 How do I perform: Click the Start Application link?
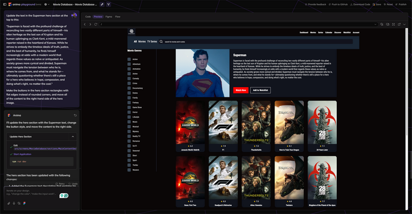tap(22, 154)
